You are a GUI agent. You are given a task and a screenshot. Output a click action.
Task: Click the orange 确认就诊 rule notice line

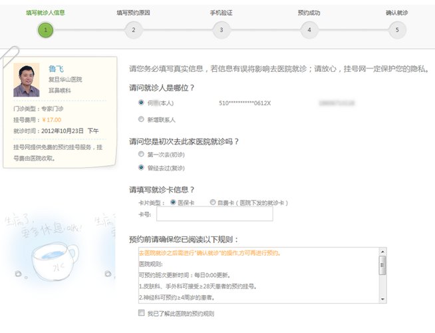click(210, 253)
